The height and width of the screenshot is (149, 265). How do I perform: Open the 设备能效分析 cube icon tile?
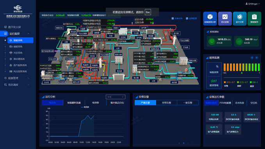(x=210, y=19)
